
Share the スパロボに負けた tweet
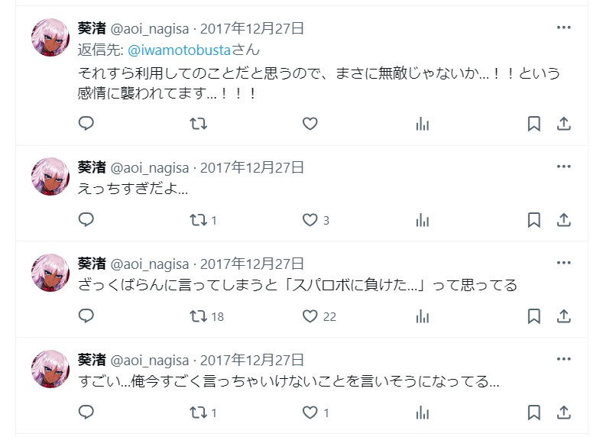(563, 316)
